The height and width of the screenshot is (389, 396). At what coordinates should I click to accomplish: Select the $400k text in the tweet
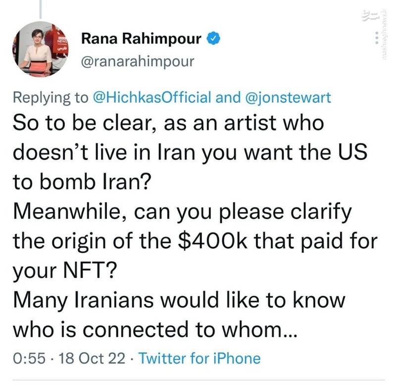tap(210, 241)
